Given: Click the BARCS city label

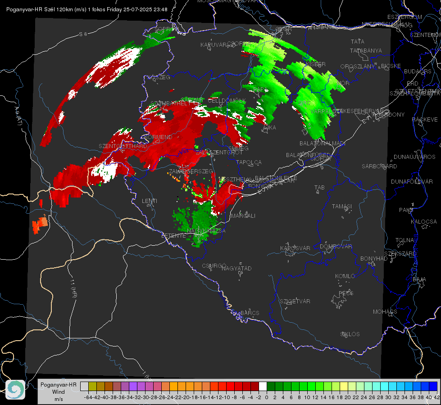Looking at the screenshot, I should [250, 313].
